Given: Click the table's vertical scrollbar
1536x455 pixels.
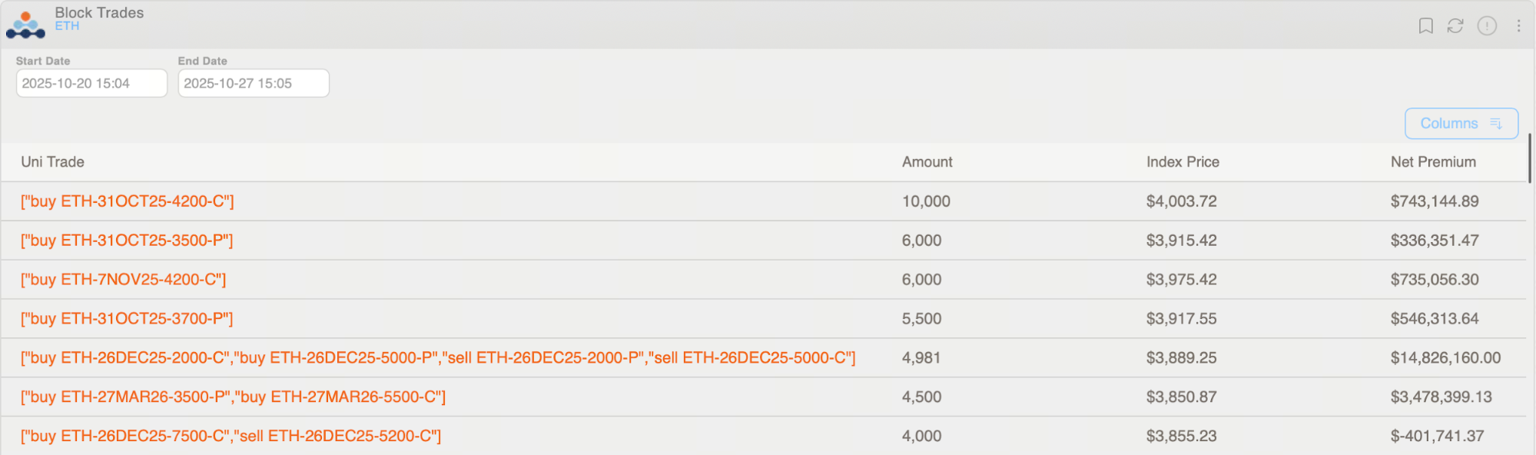Looking at the screenshot, I should [x=1530, y=158].
